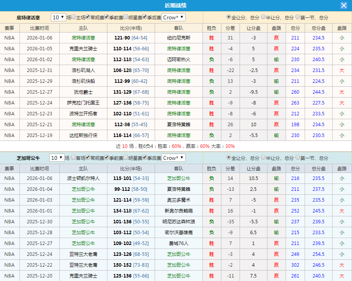The width and height of the screenshot is (352, 281).
Task: Enable the 明星赛 filter for 底特律活塞
Action: click(126, 17)
